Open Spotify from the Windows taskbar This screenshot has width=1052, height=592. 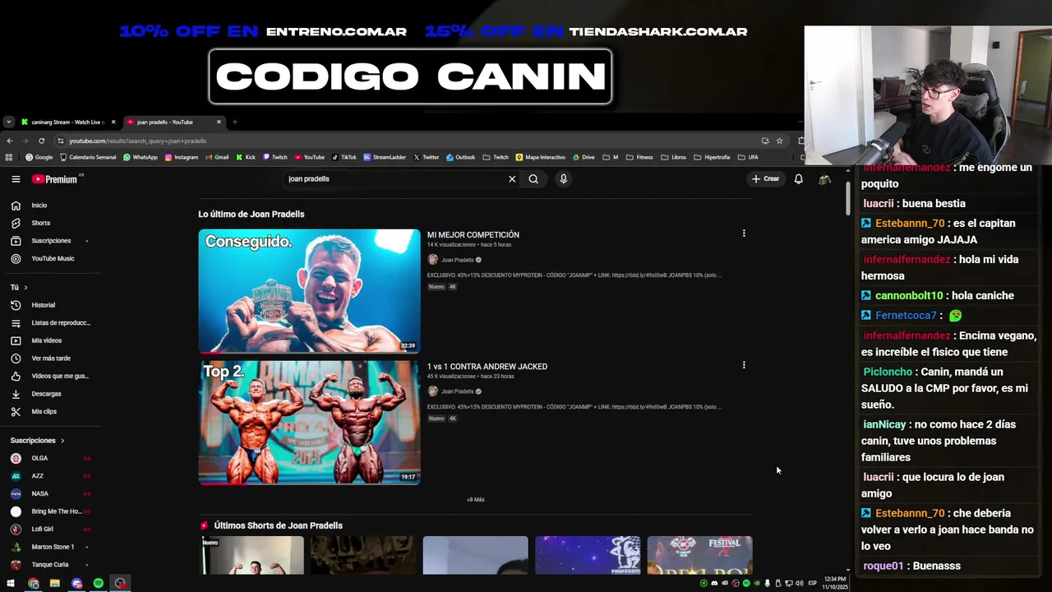point(99,584)
